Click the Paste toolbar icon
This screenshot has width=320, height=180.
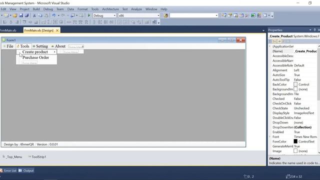pyautogui.click(x=46, y=15)
